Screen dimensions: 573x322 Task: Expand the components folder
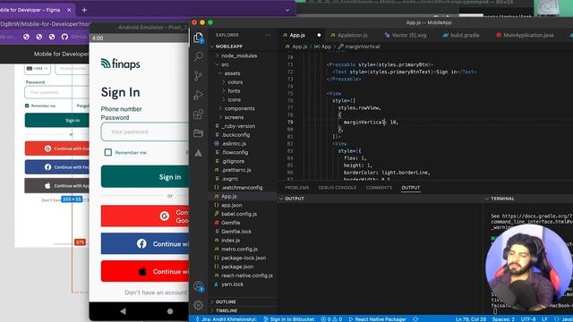239,108
